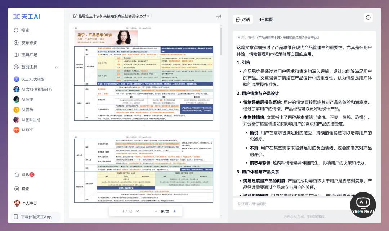This screenshot has width=389, height=231.
Task: Click the 天工AI logo
Action: tap(27, 17)
